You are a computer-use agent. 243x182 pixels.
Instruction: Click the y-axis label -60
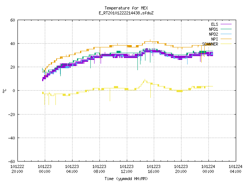coord(12,162)
